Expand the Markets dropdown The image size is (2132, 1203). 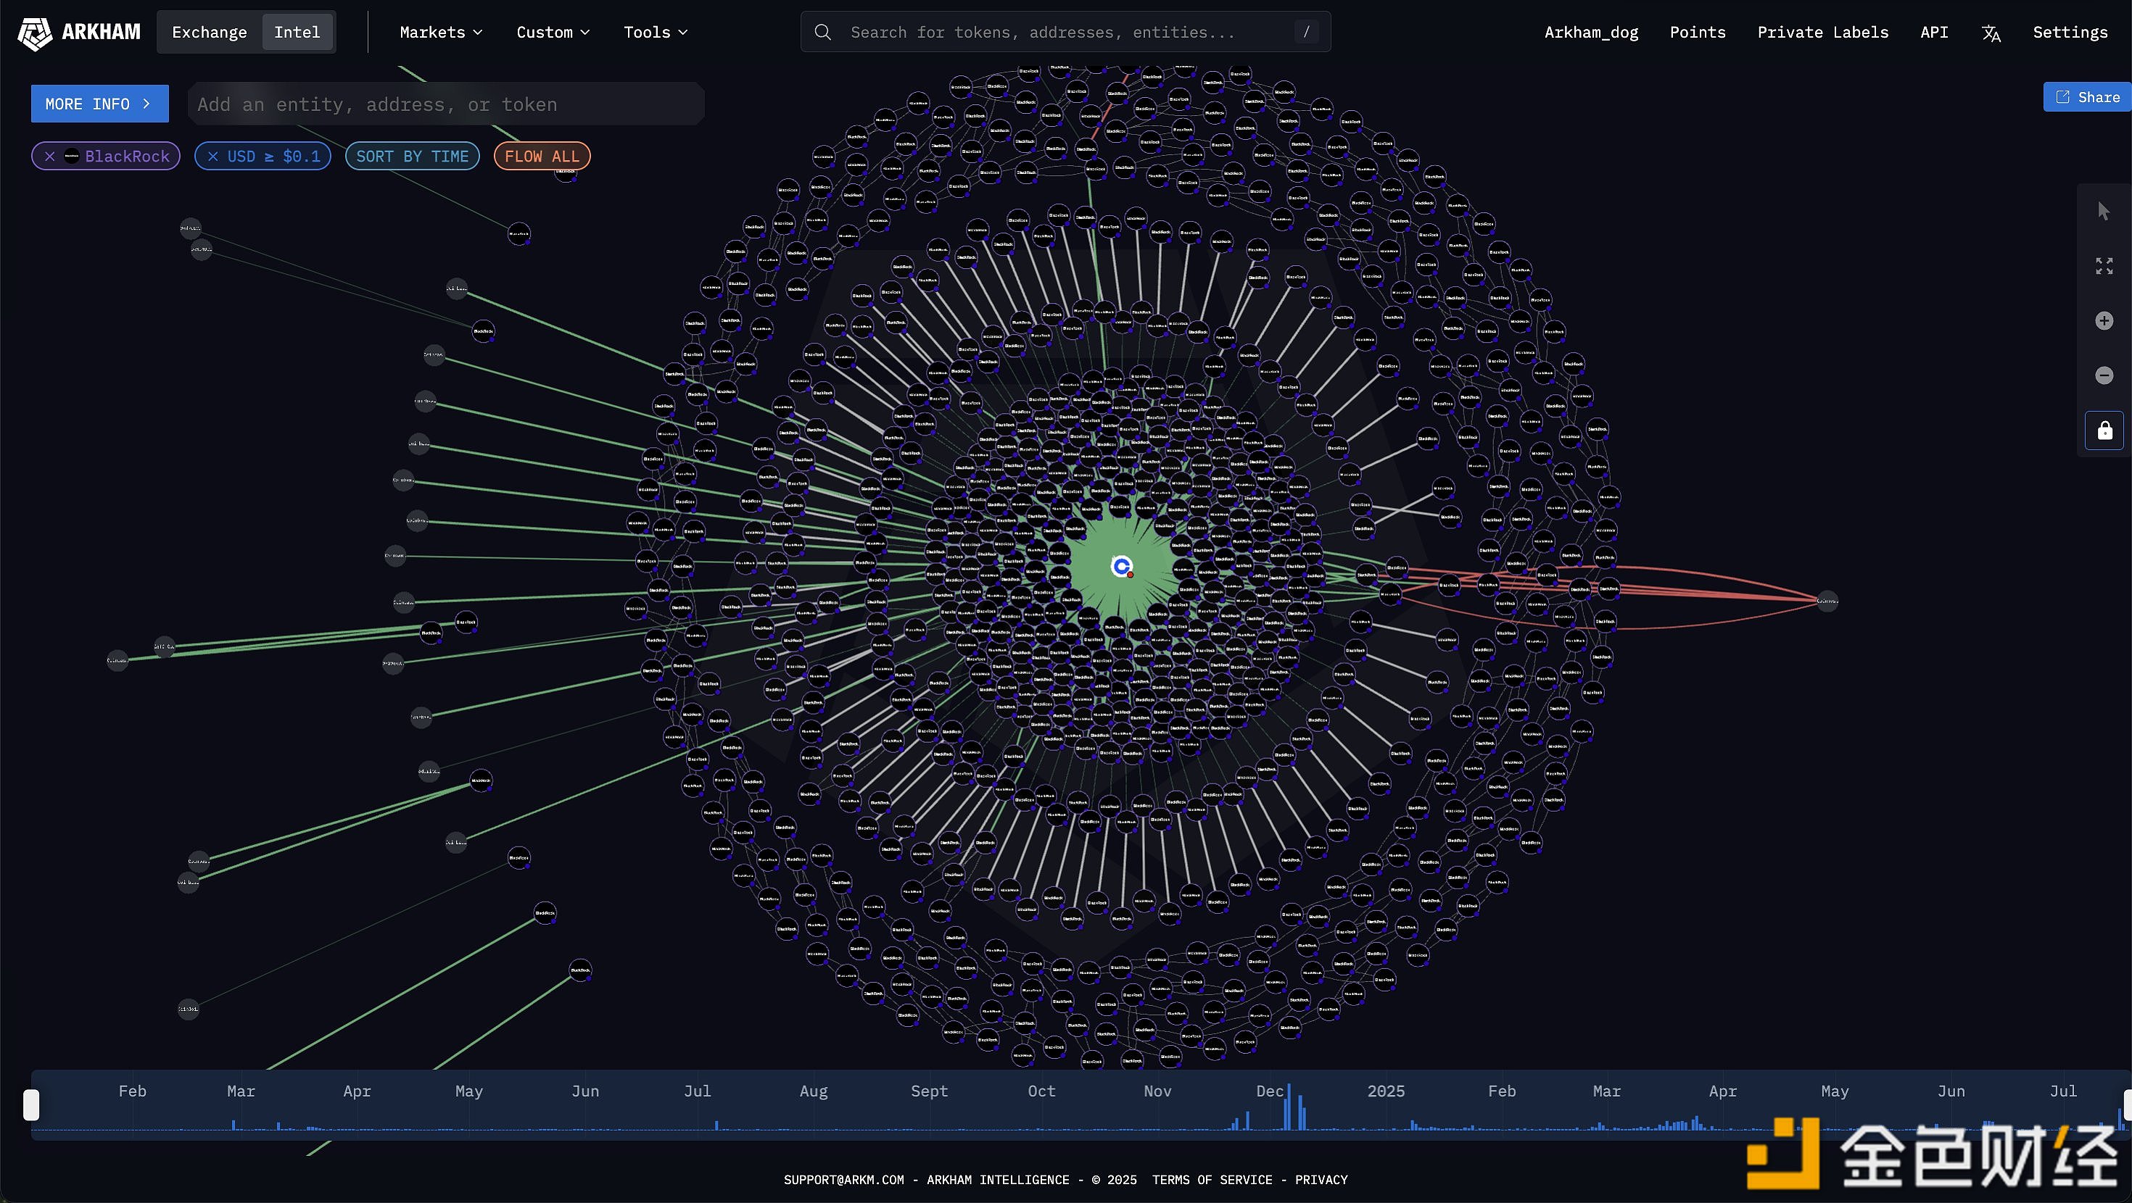click(x=440, y=33)
